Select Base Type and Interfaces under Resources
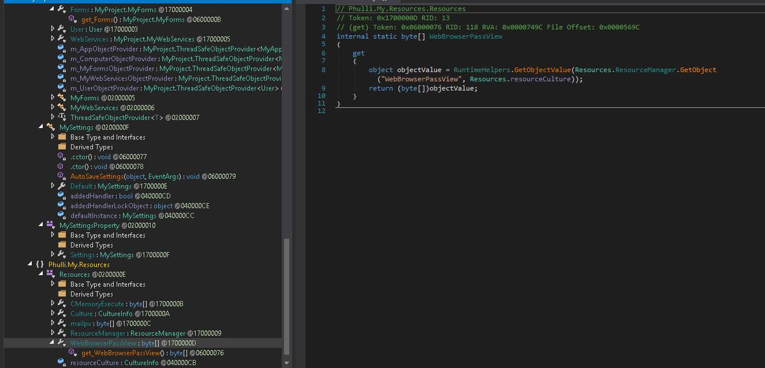The width and height of the screenshot is (765, 368). [108, 284]
